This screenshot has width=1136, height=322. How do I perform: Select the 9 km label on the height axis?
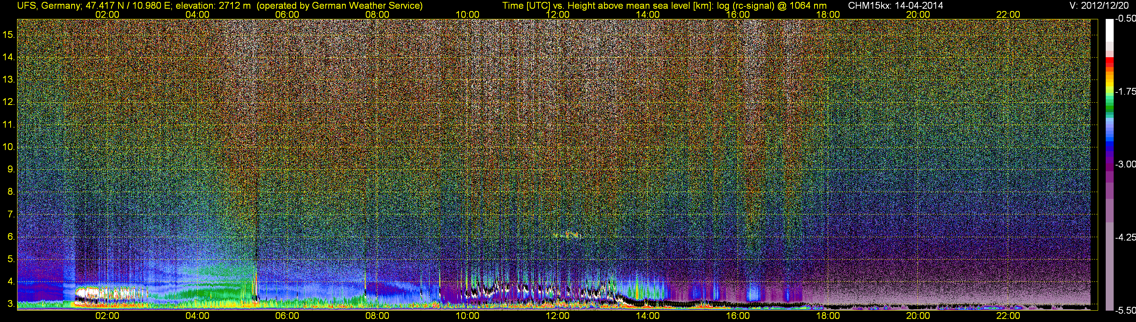11,169
